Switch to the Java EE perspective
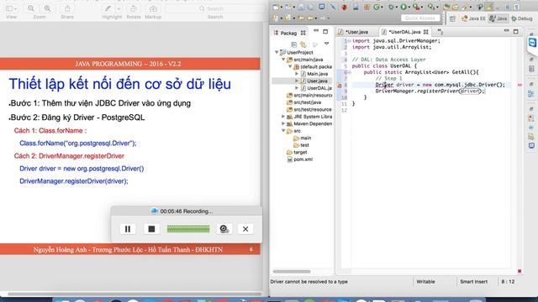The height and width of the screenshot is (302, 538). pyautogui.click(x=473, y=18)
